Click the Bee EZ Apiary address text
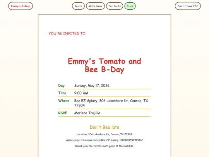The width and height of the screenshot is (209, 157). pyautogui.click(x=111, y=103)
